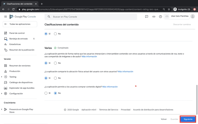Open the help question mark icon
This screenshot has height=124, width=198.
tap(160, 17)
